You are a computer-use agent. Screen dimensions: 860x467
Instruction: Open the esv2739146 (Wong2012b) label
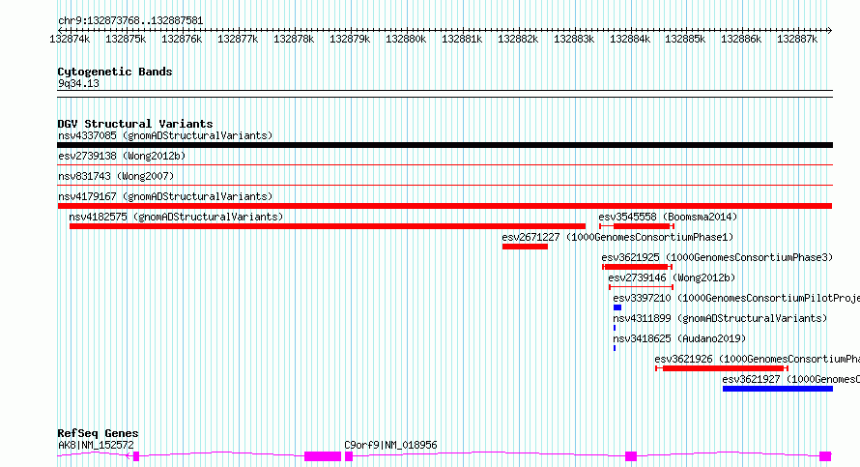672,277
